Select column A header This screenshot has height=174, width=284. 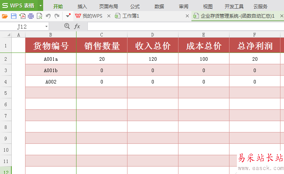click(18, 35)
